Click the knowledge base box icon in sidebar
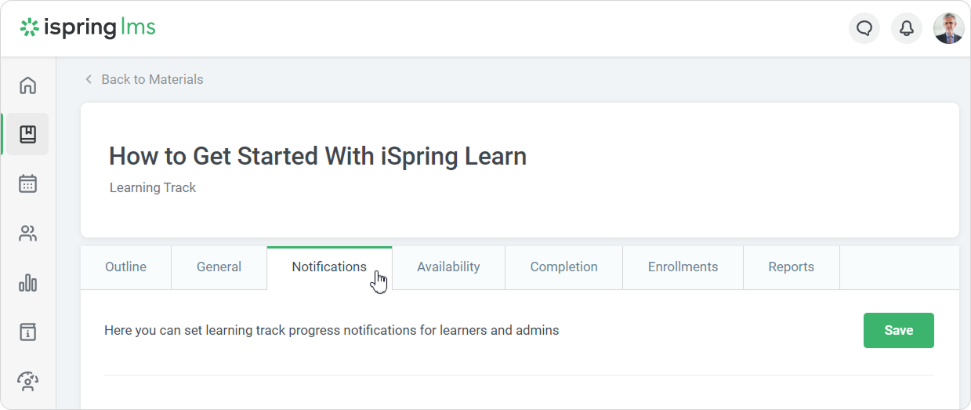971x410 pixels. (28, 332)
